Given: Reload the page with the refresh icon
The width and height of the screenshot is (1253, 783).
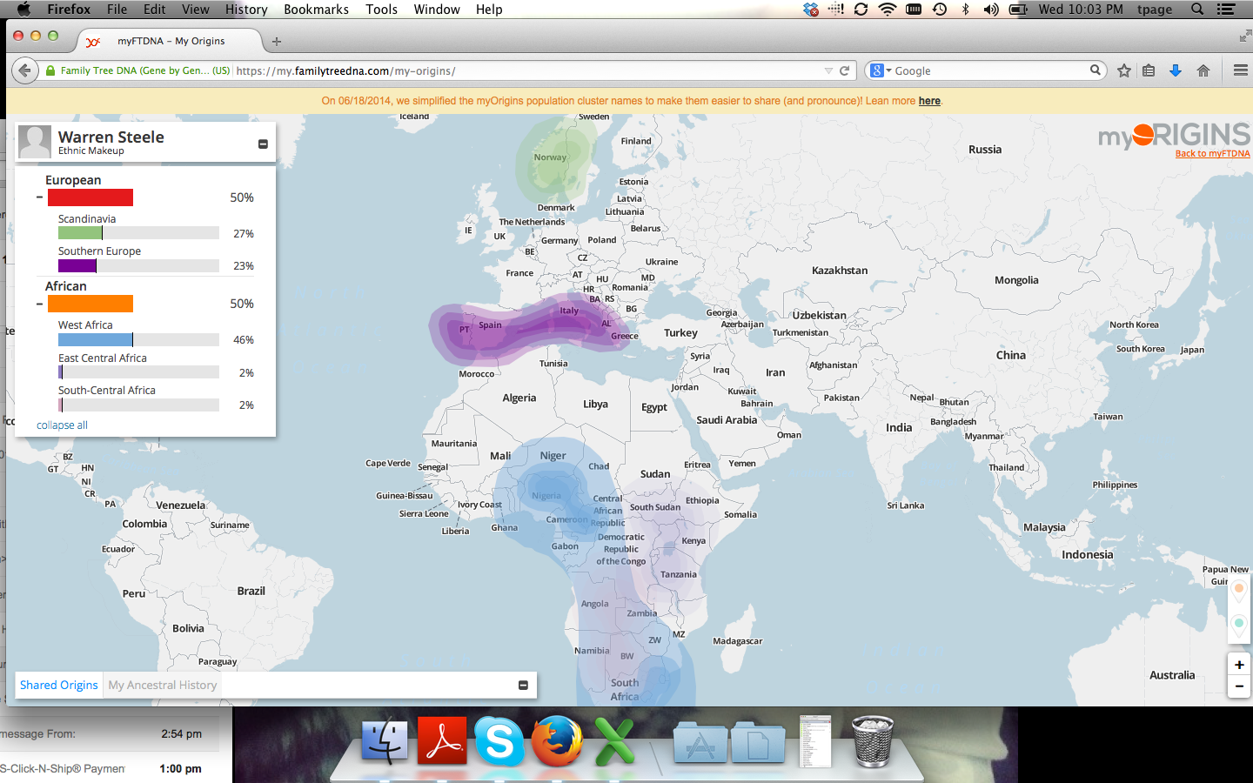Looking at the screenshot, I should click(844, 70).
